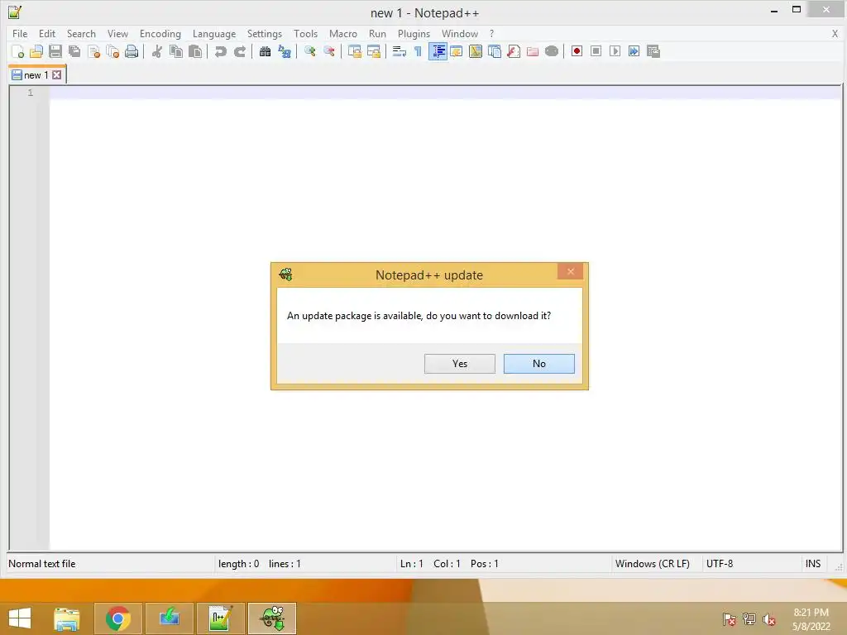Start macro recording with red dot icon
This screenshot has height=635, width=847.
click(x=577, y=51)
